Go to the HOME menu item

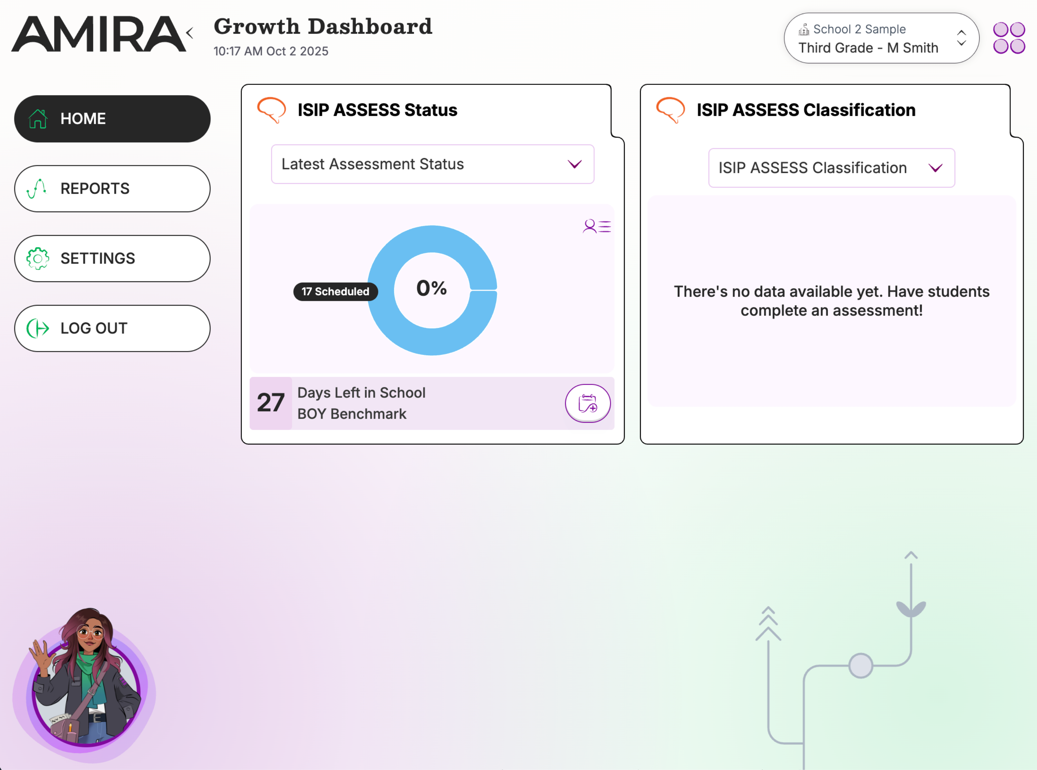click(x=112, y=119)
